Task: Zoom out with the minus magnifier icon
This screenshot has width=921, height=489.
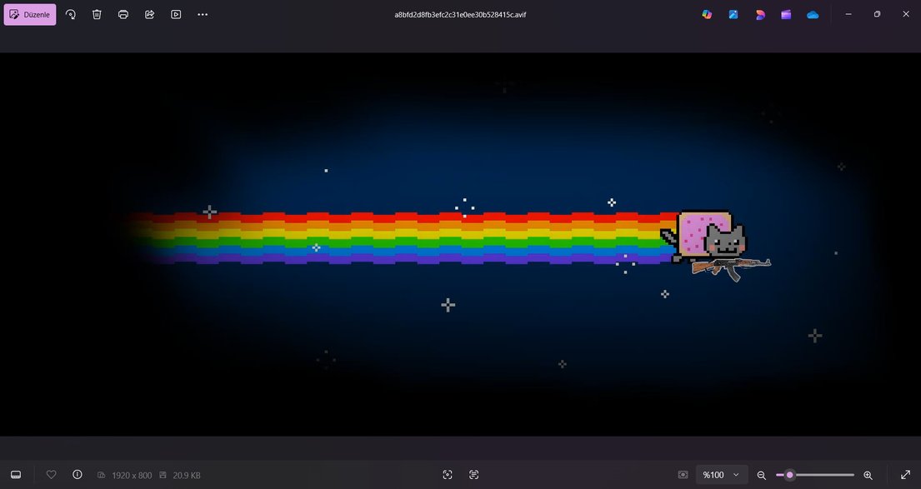Action: 761,475
